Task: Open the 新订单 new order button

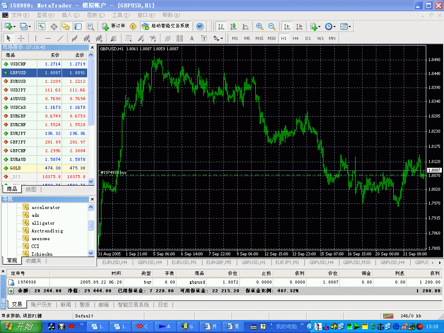Action: pos(114,26)
